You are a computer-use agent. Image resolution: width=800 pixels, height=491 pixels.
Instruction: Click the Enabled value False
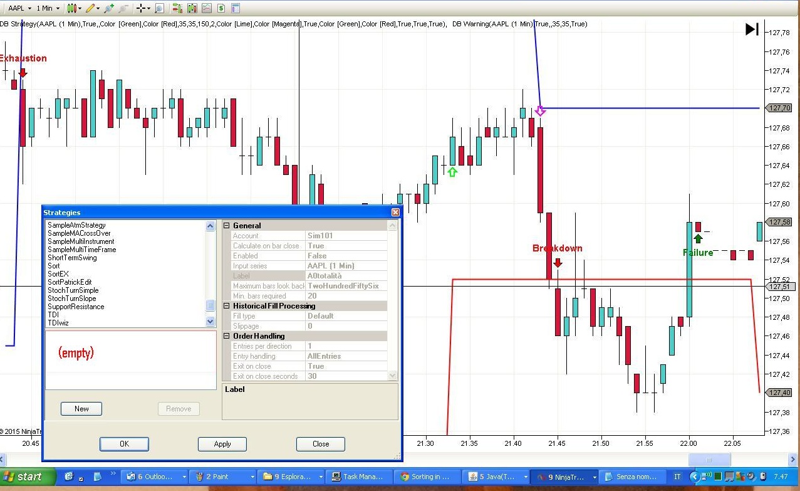pos(346,256)
